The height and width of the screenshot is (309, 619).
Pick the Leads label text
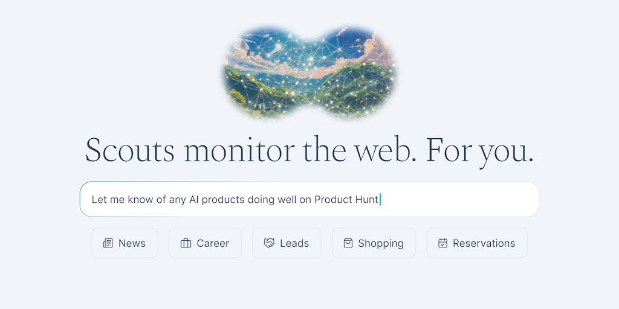tap(294, 243)
